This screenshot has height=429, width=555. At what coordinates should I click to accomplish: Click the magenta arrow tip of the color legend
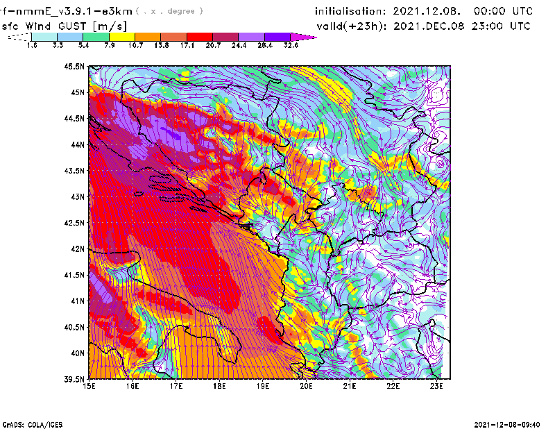coord(303,37)
